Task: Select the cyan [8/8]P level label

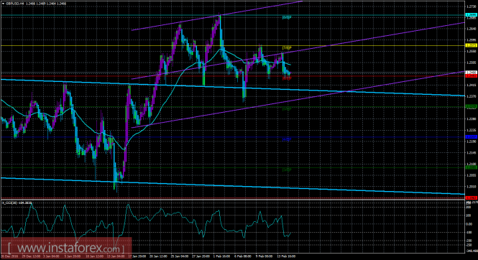Action: [287, 17]
